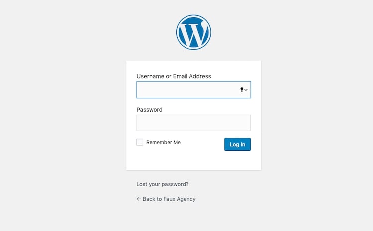Click the white W letter inside the logo
Image resolution: width=373 pixels, height=231 pixels.
[192, 33]
